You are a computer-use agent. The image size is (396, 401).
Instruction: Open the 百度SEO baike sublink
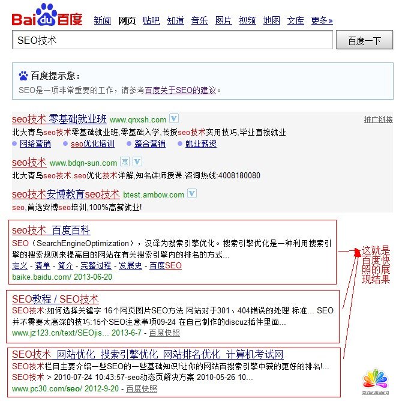[166, 265]
